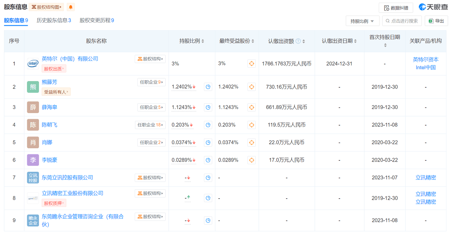Click the orange bell alert icon
This screenshot has height=238, width=454.
[71, 7]
